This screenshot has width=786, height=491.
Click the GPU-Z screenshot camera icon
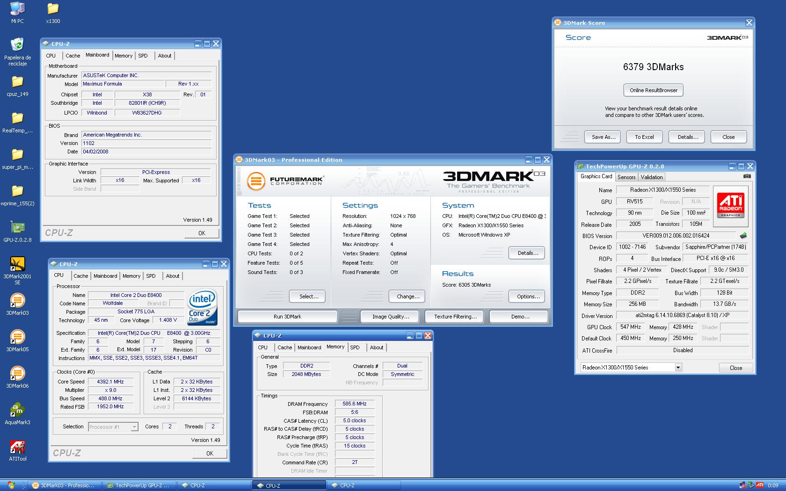(747, 176)
